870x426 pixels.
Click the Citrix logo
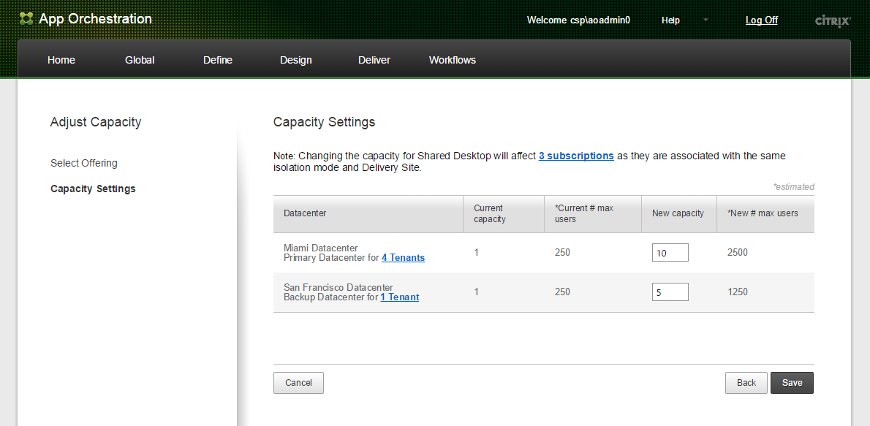832,20
